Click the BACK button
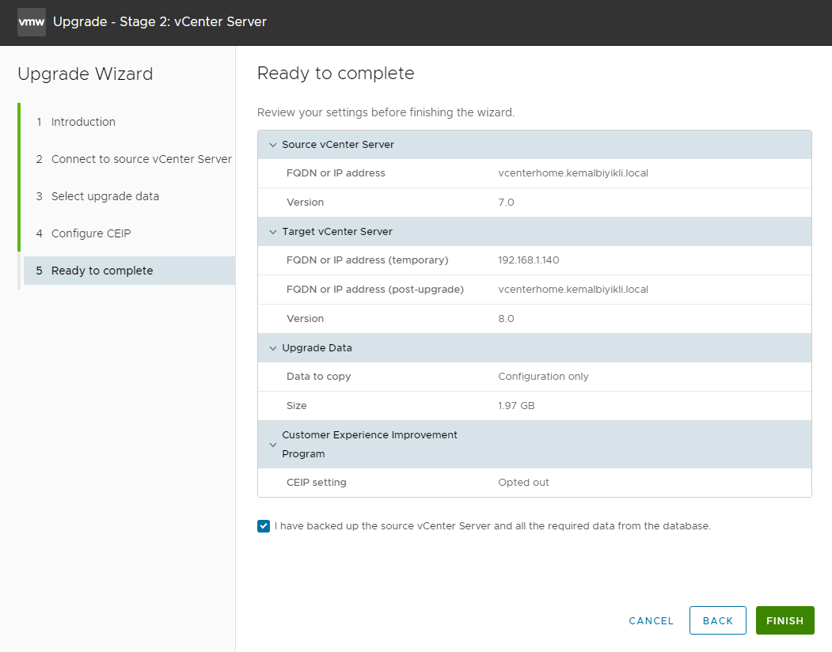Image resolution: width=832 pixels, height=652 pixels. (718, 620)
